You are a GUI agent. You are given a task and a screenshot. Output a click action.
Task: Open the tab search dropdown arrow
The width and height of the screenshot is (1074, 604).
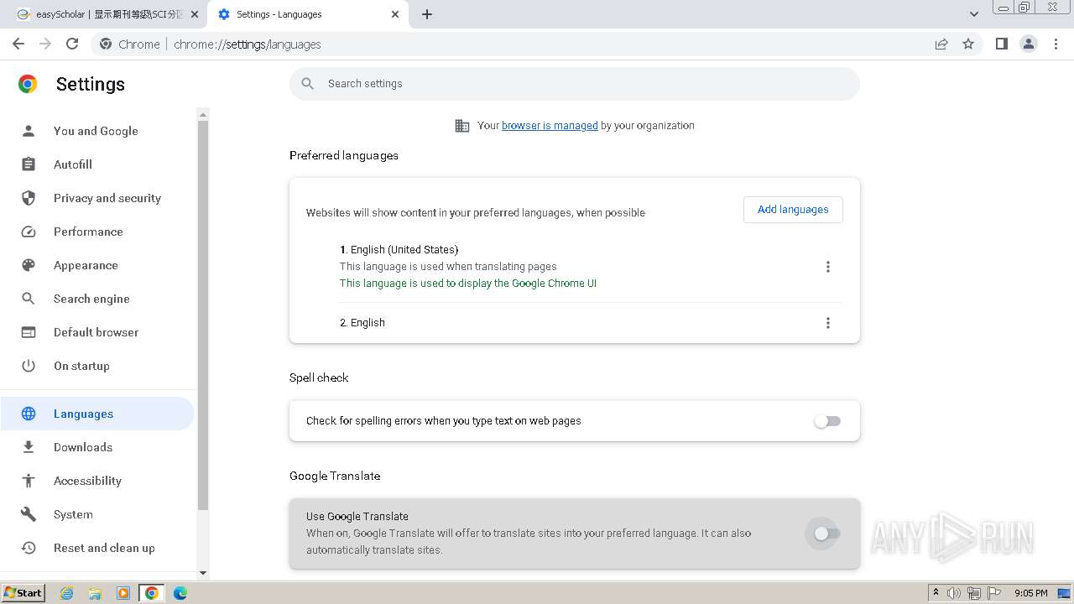[x=973, y=14]
